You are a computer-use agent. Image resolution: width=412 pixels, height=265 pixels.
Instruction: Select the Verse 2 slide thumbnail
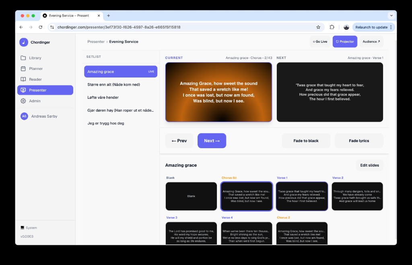[357, 196]
